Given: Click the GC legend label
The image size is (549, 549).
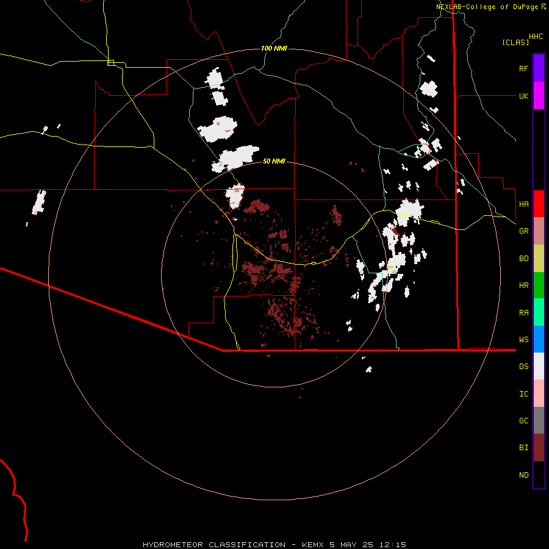Looking at the screenshot, I should (x=523, y=421).
